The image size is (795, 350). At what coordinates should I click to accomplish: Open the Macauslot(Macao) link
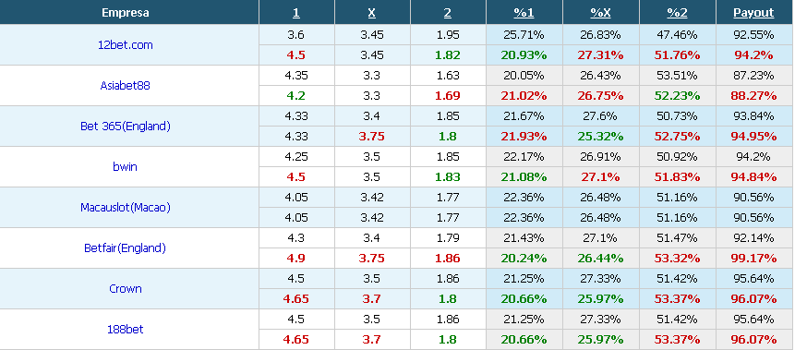(126, 208)
